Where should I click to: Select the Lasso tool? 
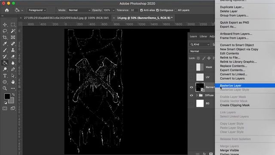(5, 31)
